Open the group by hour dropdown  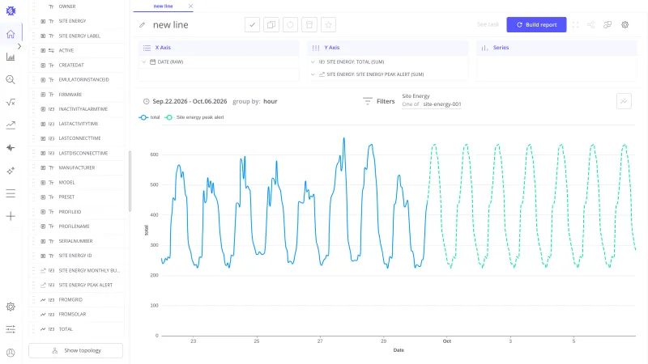[271, 101]
